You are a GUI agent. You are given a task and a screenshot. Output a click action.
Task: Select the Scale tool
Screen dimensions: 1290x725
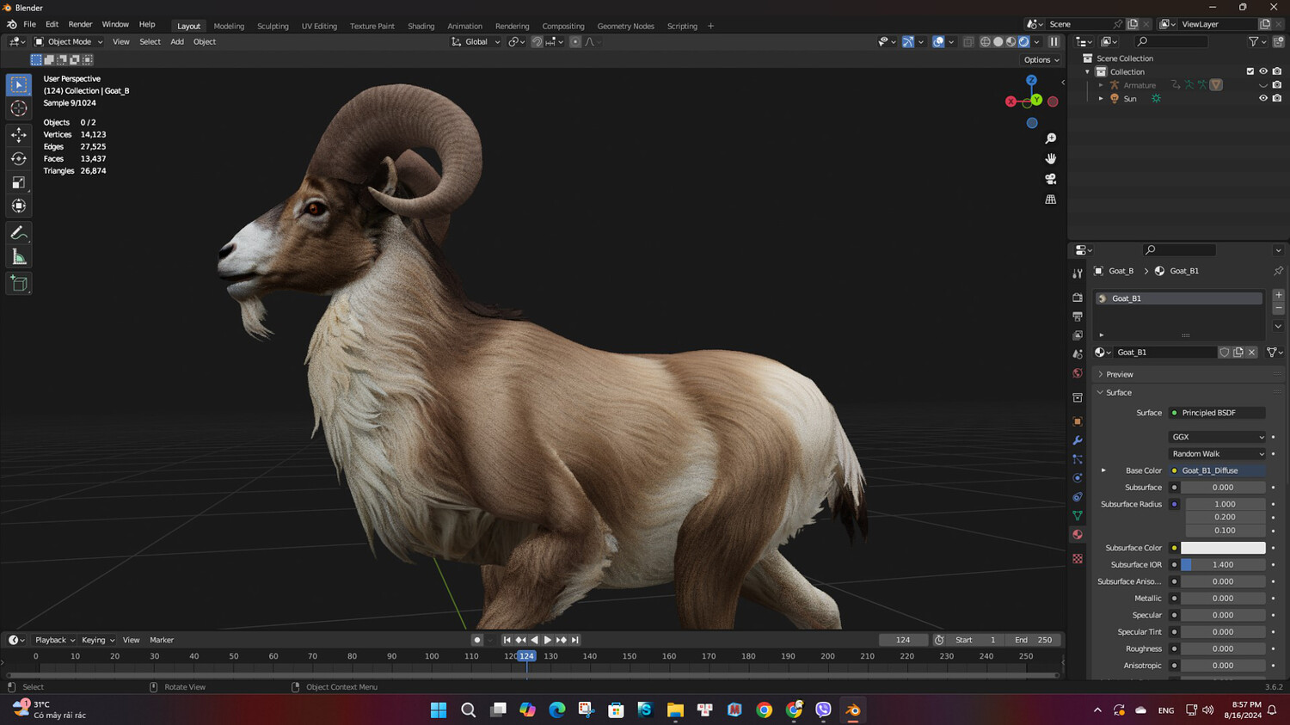pyautogui.click(x=19, y=182)
